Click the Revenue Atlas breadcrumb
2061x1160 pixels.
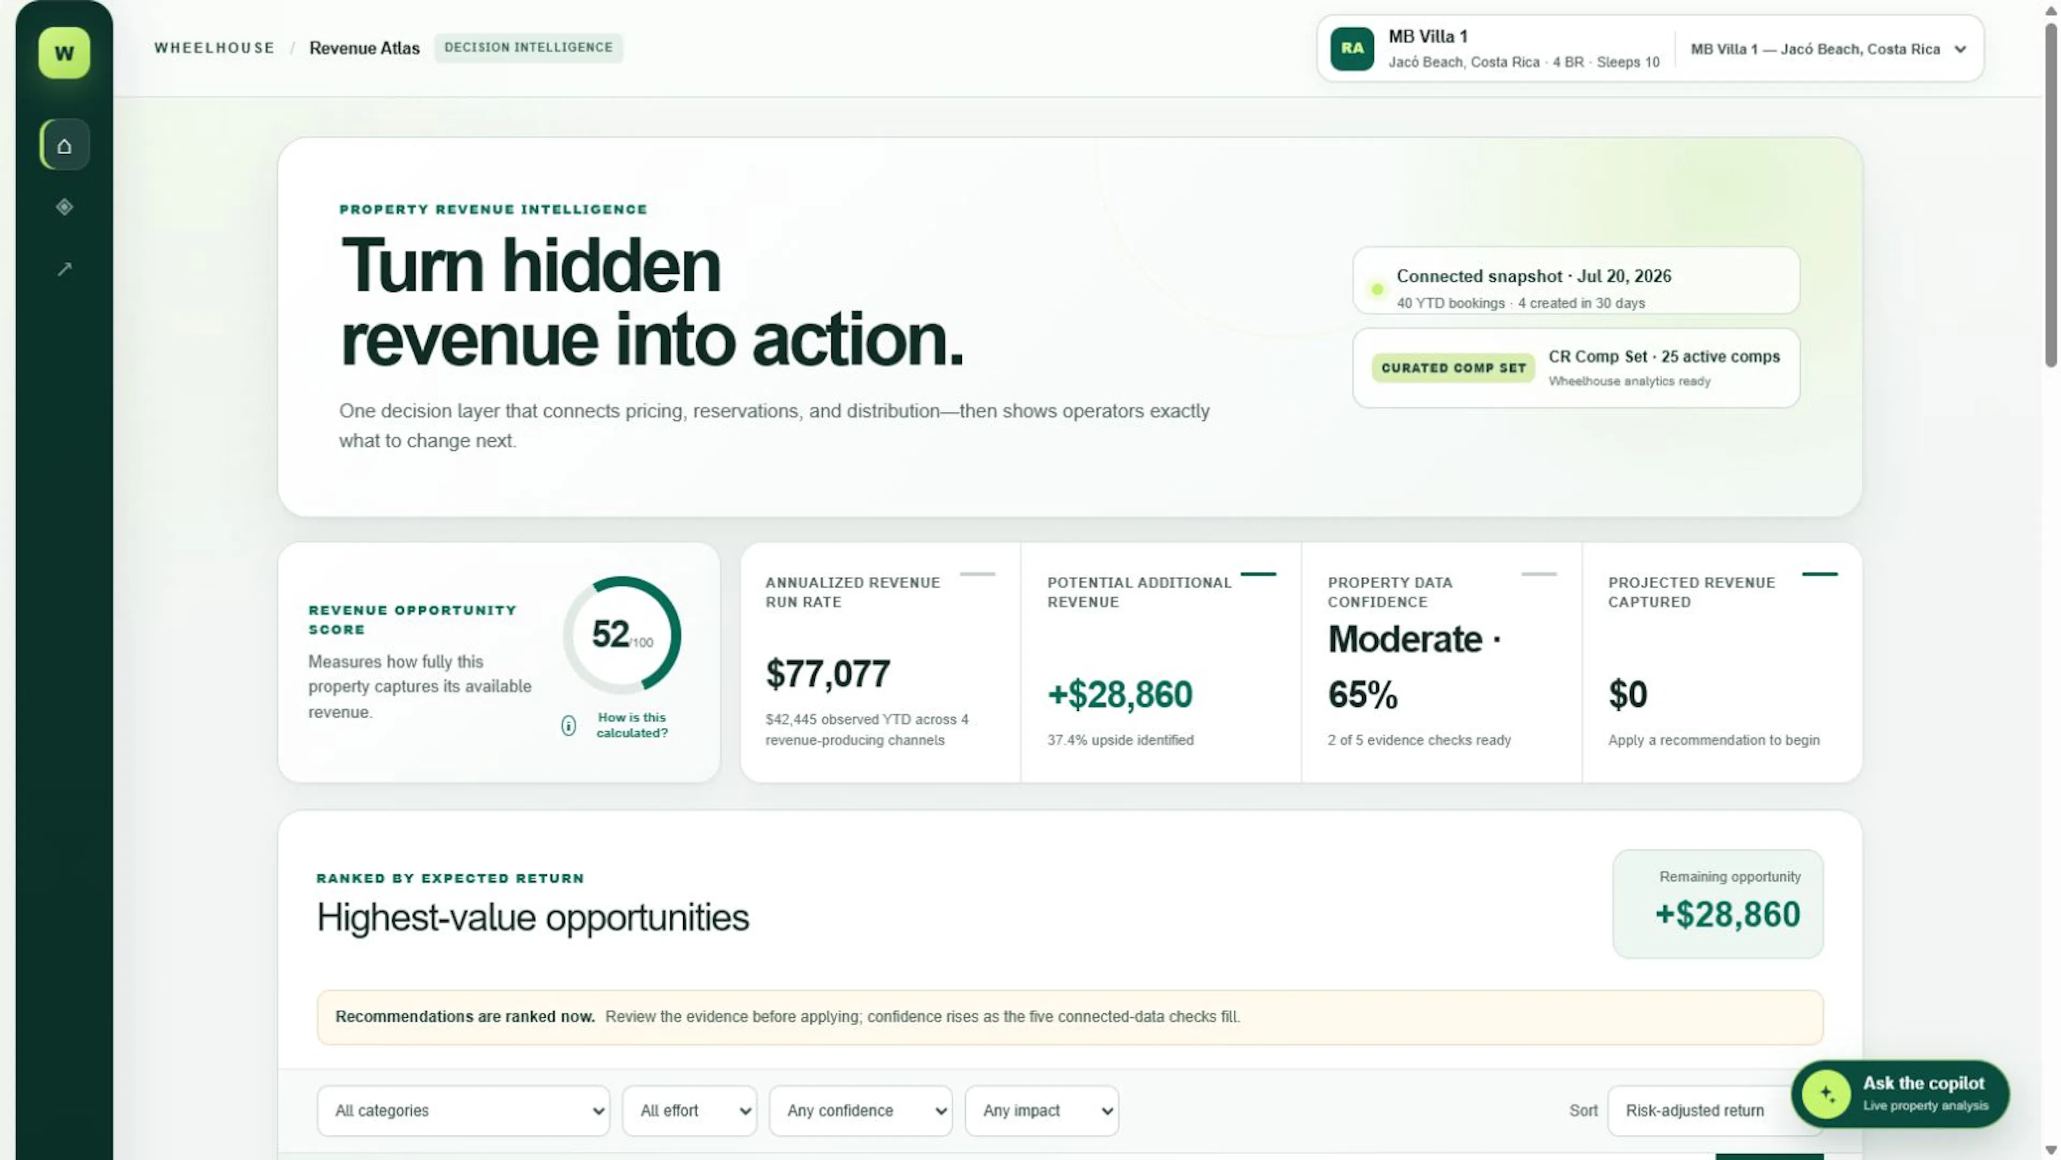(x=364, y=48)
